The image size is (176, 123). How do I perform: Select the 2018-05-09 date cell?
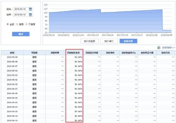pos(12,57)
